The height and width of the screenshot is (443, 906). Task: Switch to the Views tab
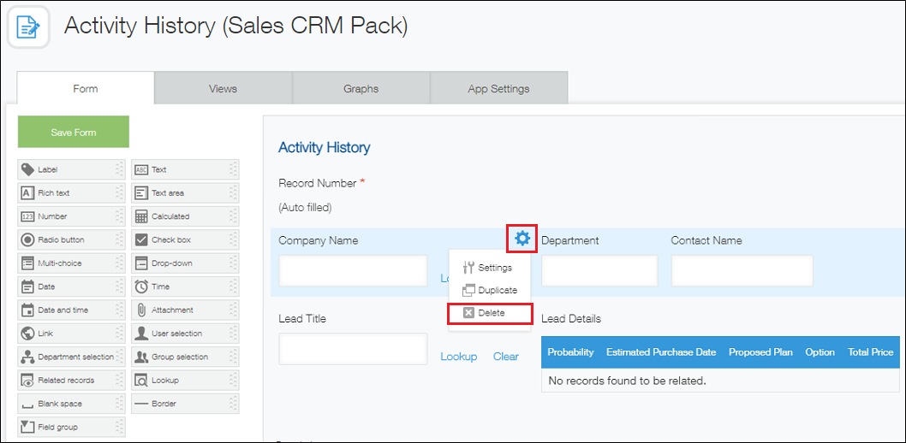tap(223, 89)
